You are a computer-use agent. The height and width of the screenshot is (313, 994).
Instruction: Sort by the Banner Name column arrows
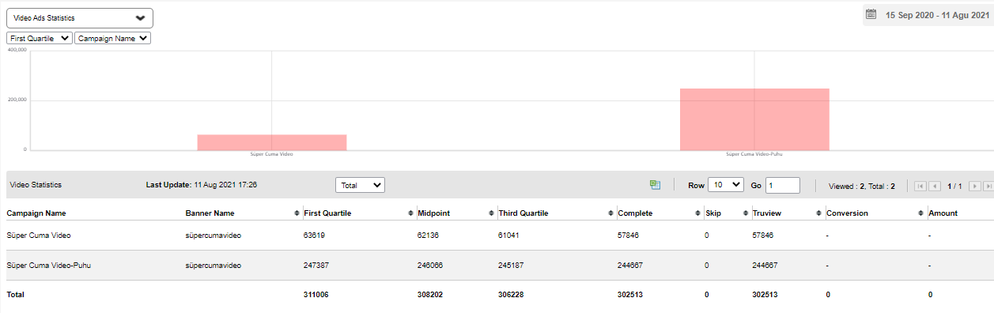296,213
